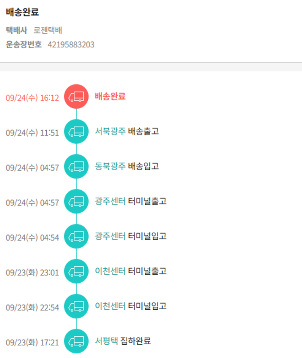
Task: Click the 09/23(화) 17:21 timestamp
Action: click(x=32, y=343)
